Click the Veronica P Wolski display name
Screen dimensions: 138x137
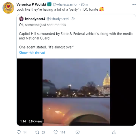(31, 4)
